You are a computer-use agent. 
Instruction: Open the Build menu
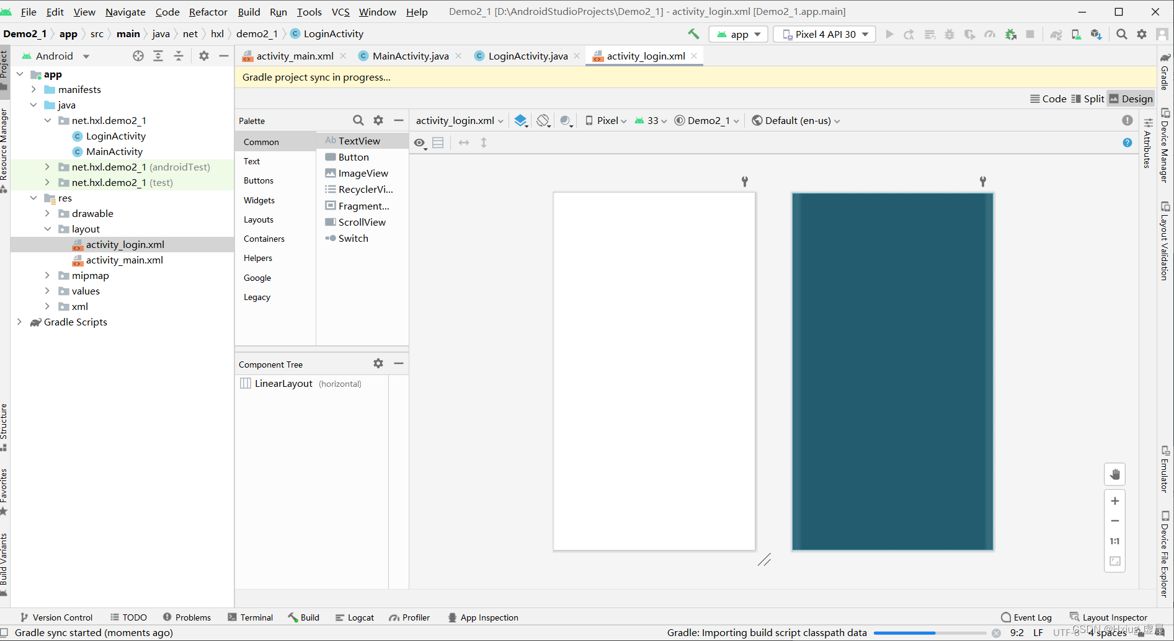(x=249, y=12)
